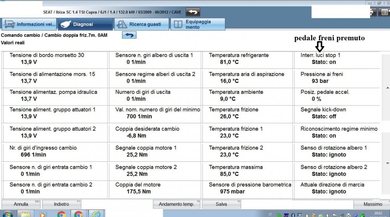Click the printer icon in top bar
This screenshot has height=217, width=390.
tap(374, 12)
